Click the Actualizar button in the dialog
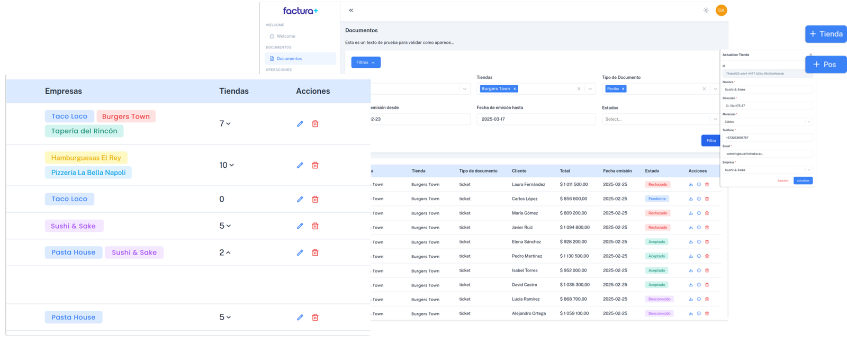The height and width of the screenshot is (343, 847). pyautogui.click(x=803, y=180)
